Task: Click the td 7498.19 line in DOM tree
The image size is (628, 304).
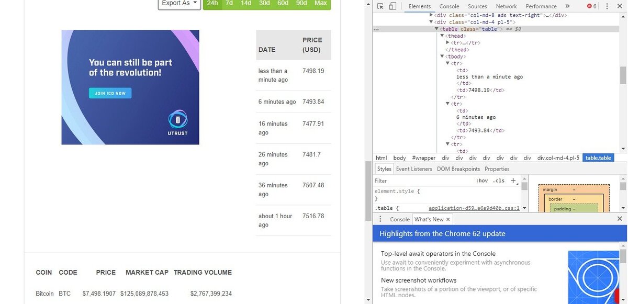Action: (480, 90)
